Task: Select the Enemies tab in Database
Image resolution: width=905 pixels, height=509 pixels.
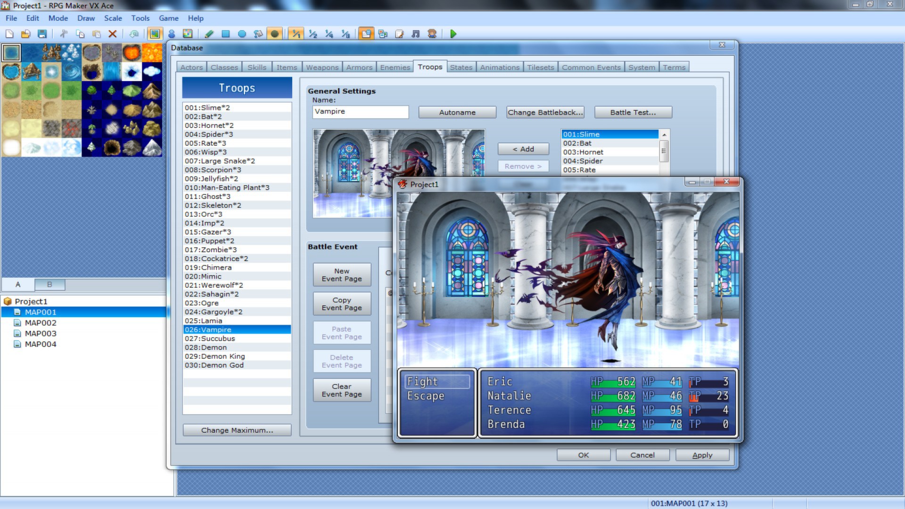Action: (x=394, y=66)
